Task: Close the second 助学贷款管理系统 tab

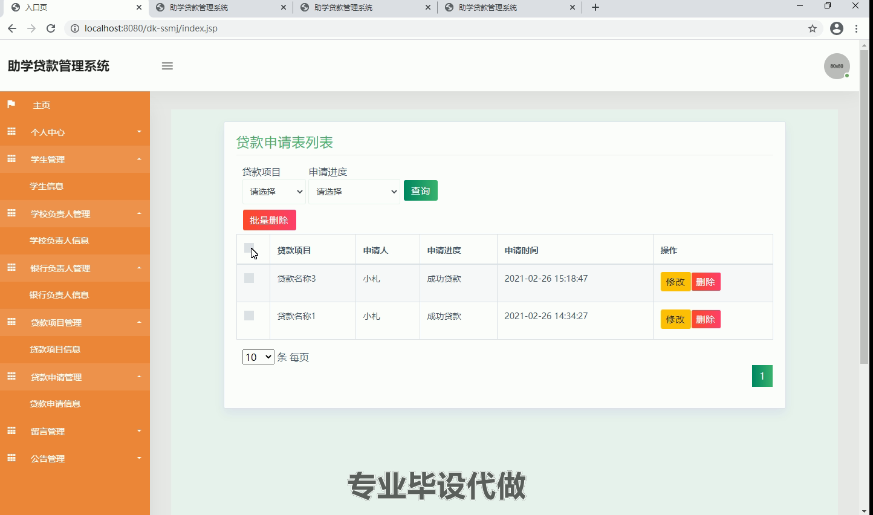Action: tap(428, 7)
